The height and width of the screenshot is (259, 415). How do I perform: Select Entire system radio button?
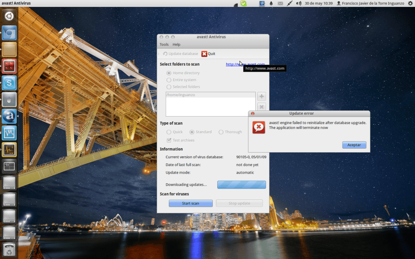[x=169, y=80]
